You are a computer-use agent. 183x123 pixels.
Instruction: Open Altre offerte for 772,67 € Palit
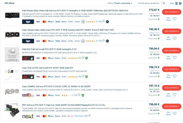(x=168, y=19)
